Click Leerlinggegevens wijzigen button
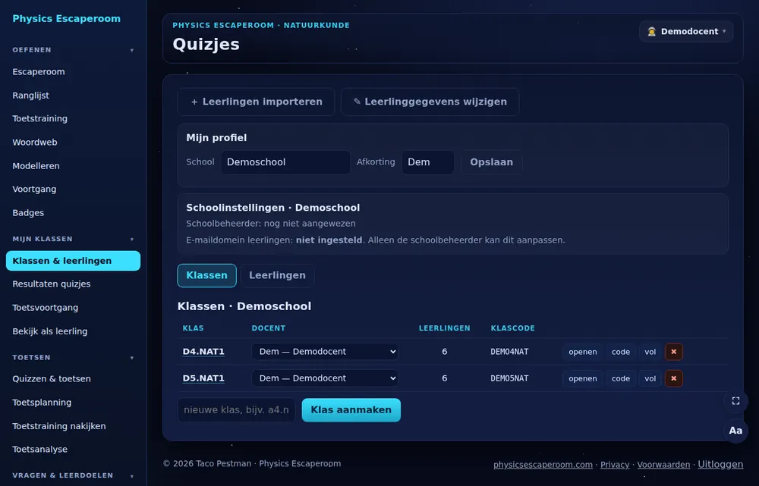 (430, 102)
